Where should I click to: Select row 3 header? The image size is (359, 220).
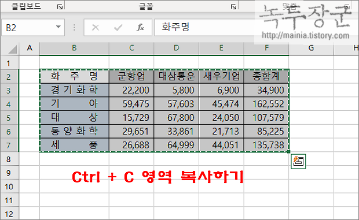point(9,90)
